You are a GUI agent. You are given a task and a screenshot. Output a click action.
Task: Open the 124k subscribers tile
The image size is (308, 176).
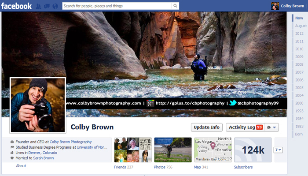pos(253,150)
